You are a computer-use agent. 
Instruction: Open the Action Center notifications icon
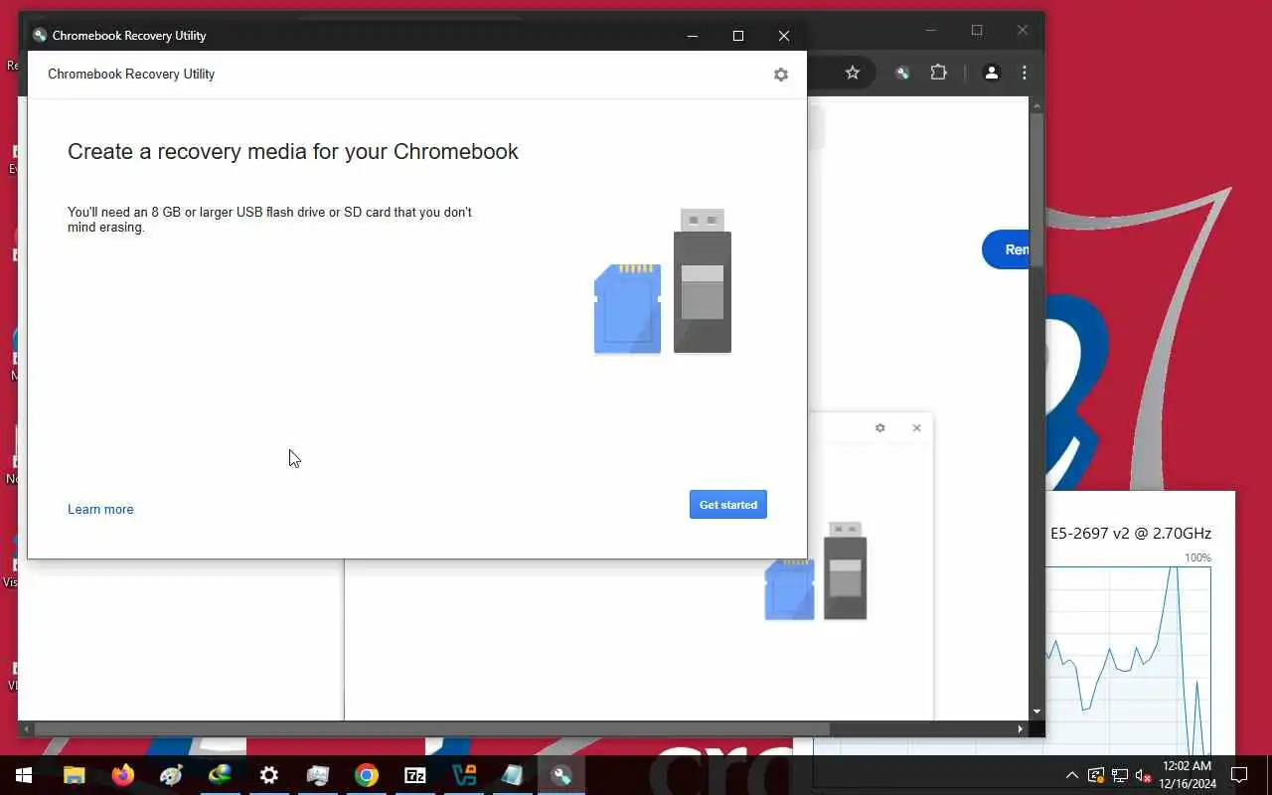pos(1239,775)
